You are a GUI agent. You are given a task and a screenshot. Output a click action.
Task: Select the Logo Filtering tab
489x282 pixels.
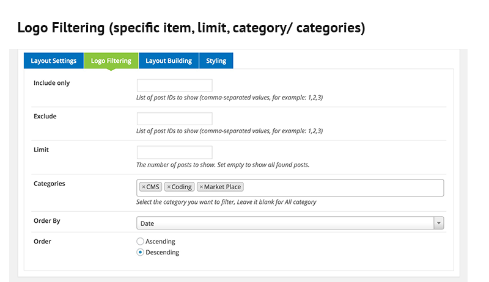(x=111, y=61)
